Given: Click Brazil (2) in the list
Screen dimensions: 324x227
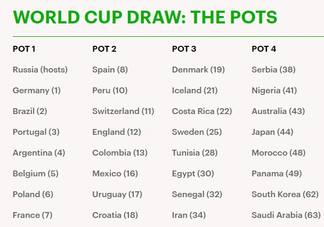Looking at the screenshot, I should click(30, 111).
